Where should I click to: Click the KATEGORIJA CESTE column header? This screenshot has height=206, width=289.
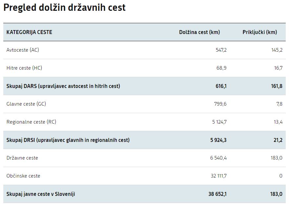point(29,32)
